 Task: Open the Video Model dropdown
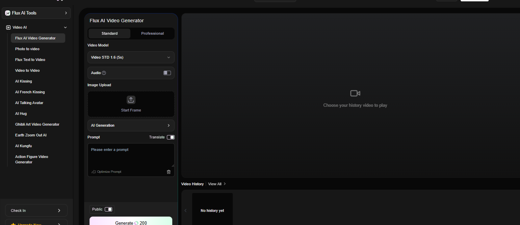(x=131, y=57)
